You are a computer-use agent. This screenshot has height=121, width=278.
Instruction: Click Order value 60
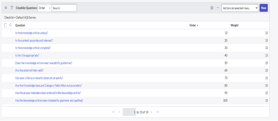pos(226,70)
